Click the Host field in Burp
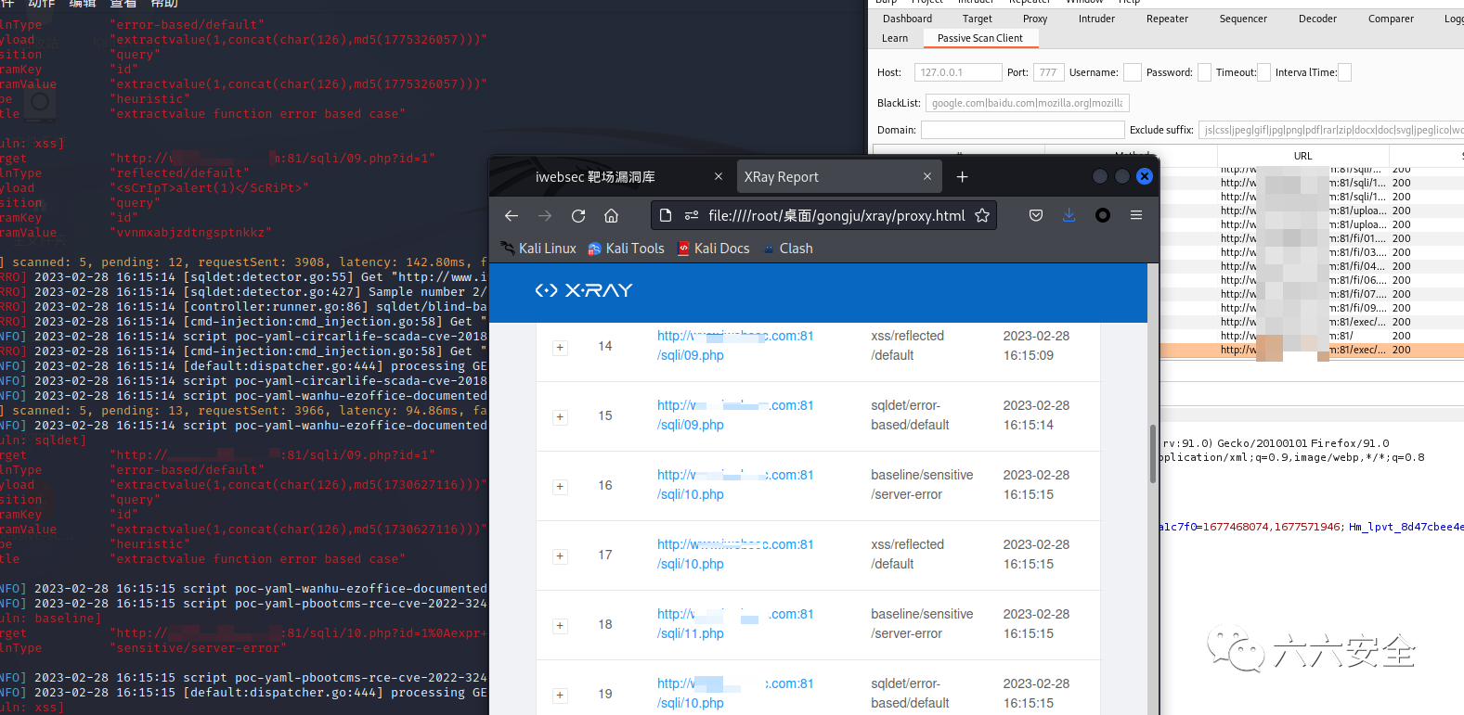1464x715 pixels. click(958, 72)
